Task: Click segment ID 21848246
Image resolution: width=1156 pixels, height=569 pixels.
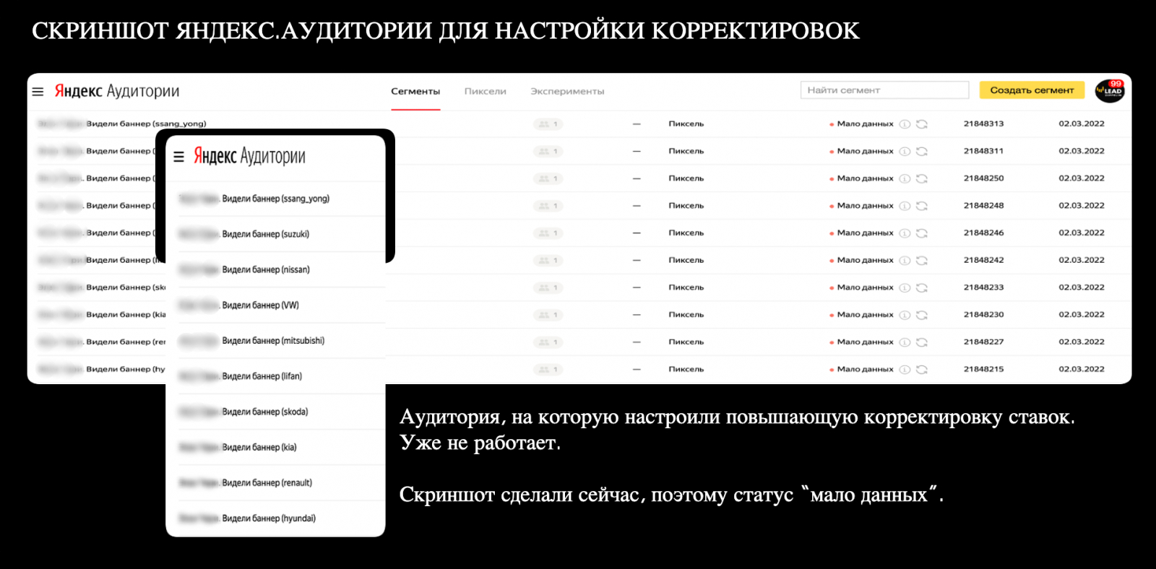Action: pos(983,233)
